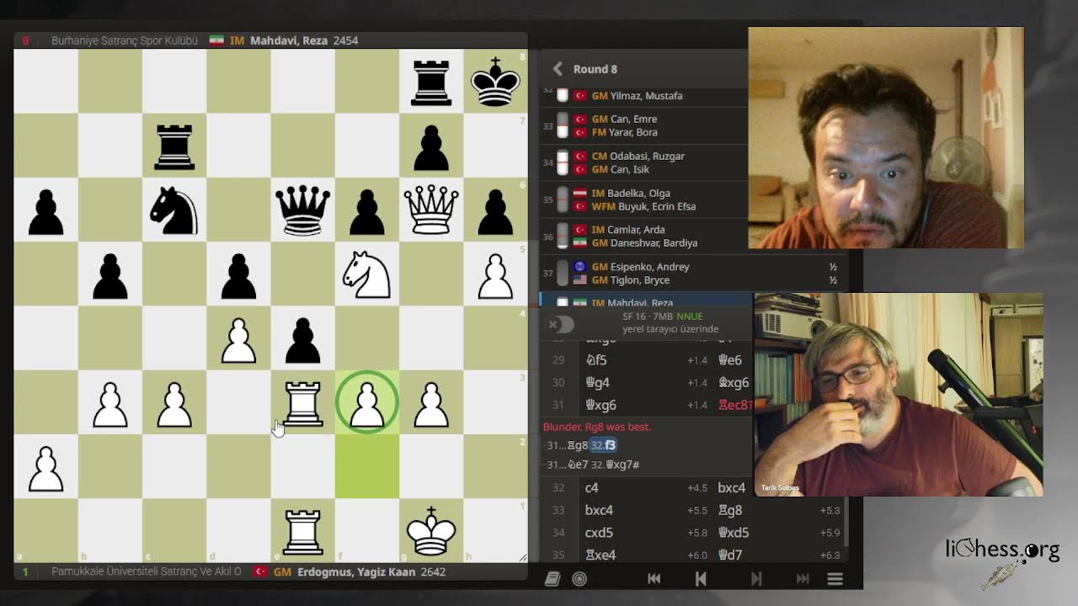
Task: Click player name Erdogmus, Yagiz Kaan
Action: pos(356,571)
